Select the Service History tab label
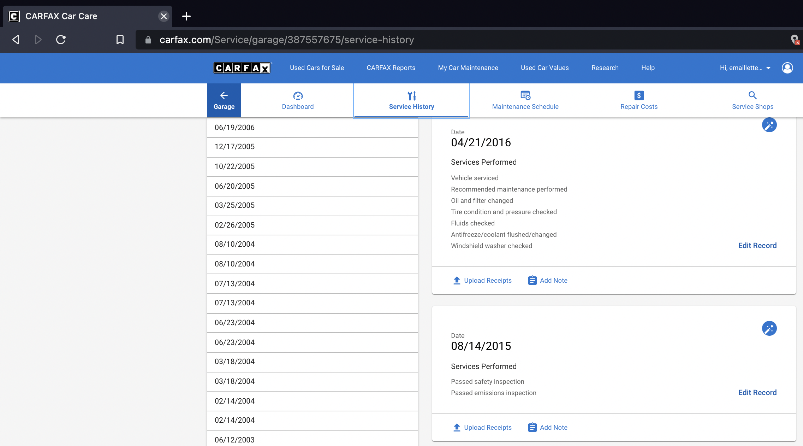Viewport: 803px width, 446px height. click(411, 106)
